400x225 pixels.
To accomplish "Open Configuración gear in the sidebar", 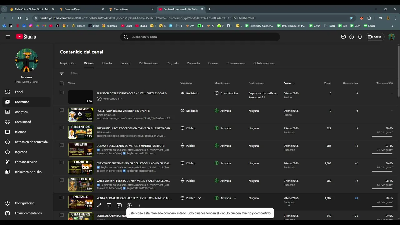I will [x=7, y=203].
